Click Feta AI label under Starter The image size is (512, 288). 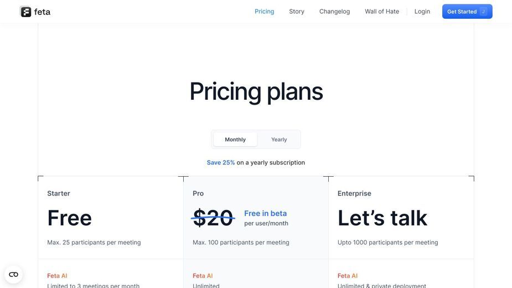[x=57, y=276]
